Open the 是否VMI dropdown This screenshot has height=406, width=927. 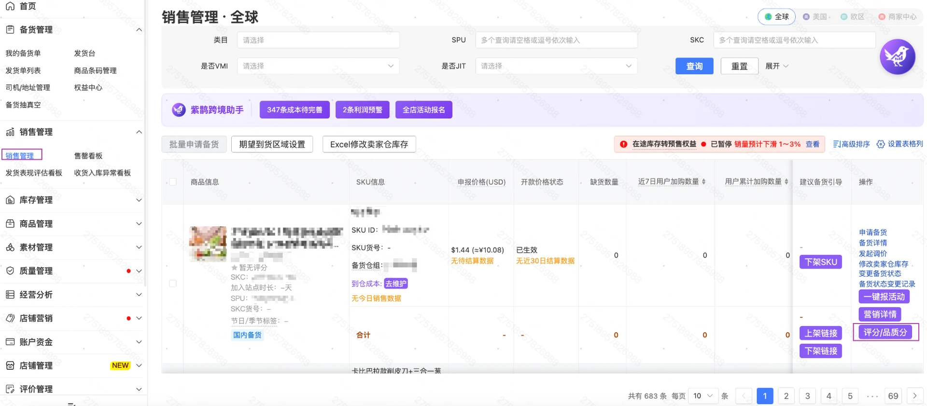(x=318, y=66)
